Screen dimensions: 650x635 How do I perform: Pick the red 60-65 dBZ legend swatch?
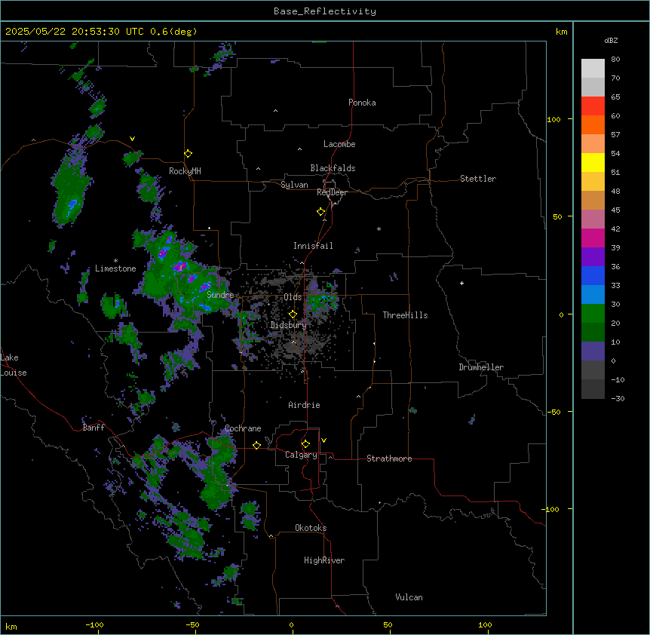coord(593,106)
